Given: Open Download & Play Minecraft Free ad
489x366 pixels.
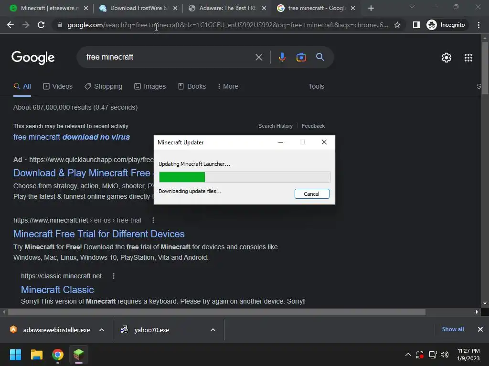Looking at the screenshot, I should [82, 173].
